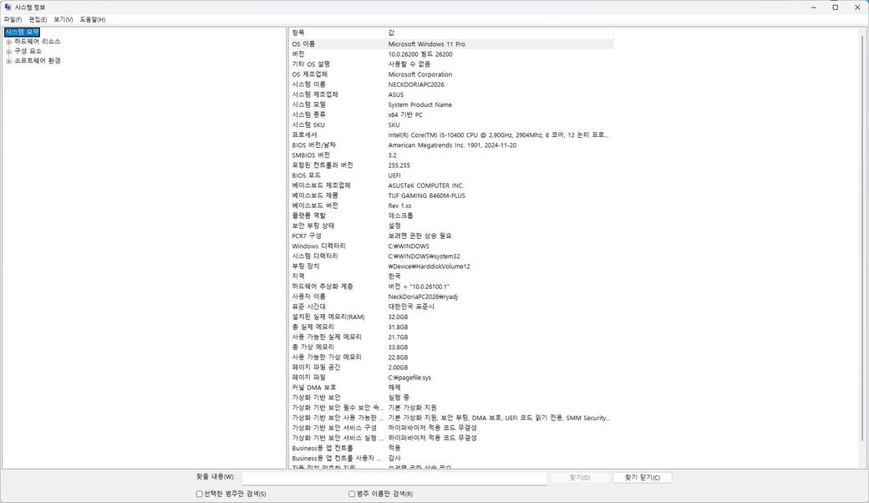Open the 도움말(H) menu
This screenshot has height=503, width=869.
coord(92,19)
